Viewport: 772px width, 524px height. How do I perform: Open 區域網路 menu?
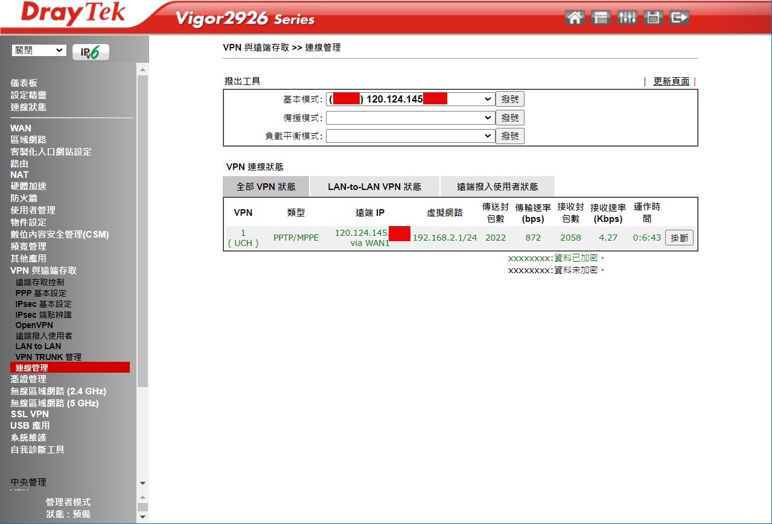pyautogui.click(x=28, y=140)
